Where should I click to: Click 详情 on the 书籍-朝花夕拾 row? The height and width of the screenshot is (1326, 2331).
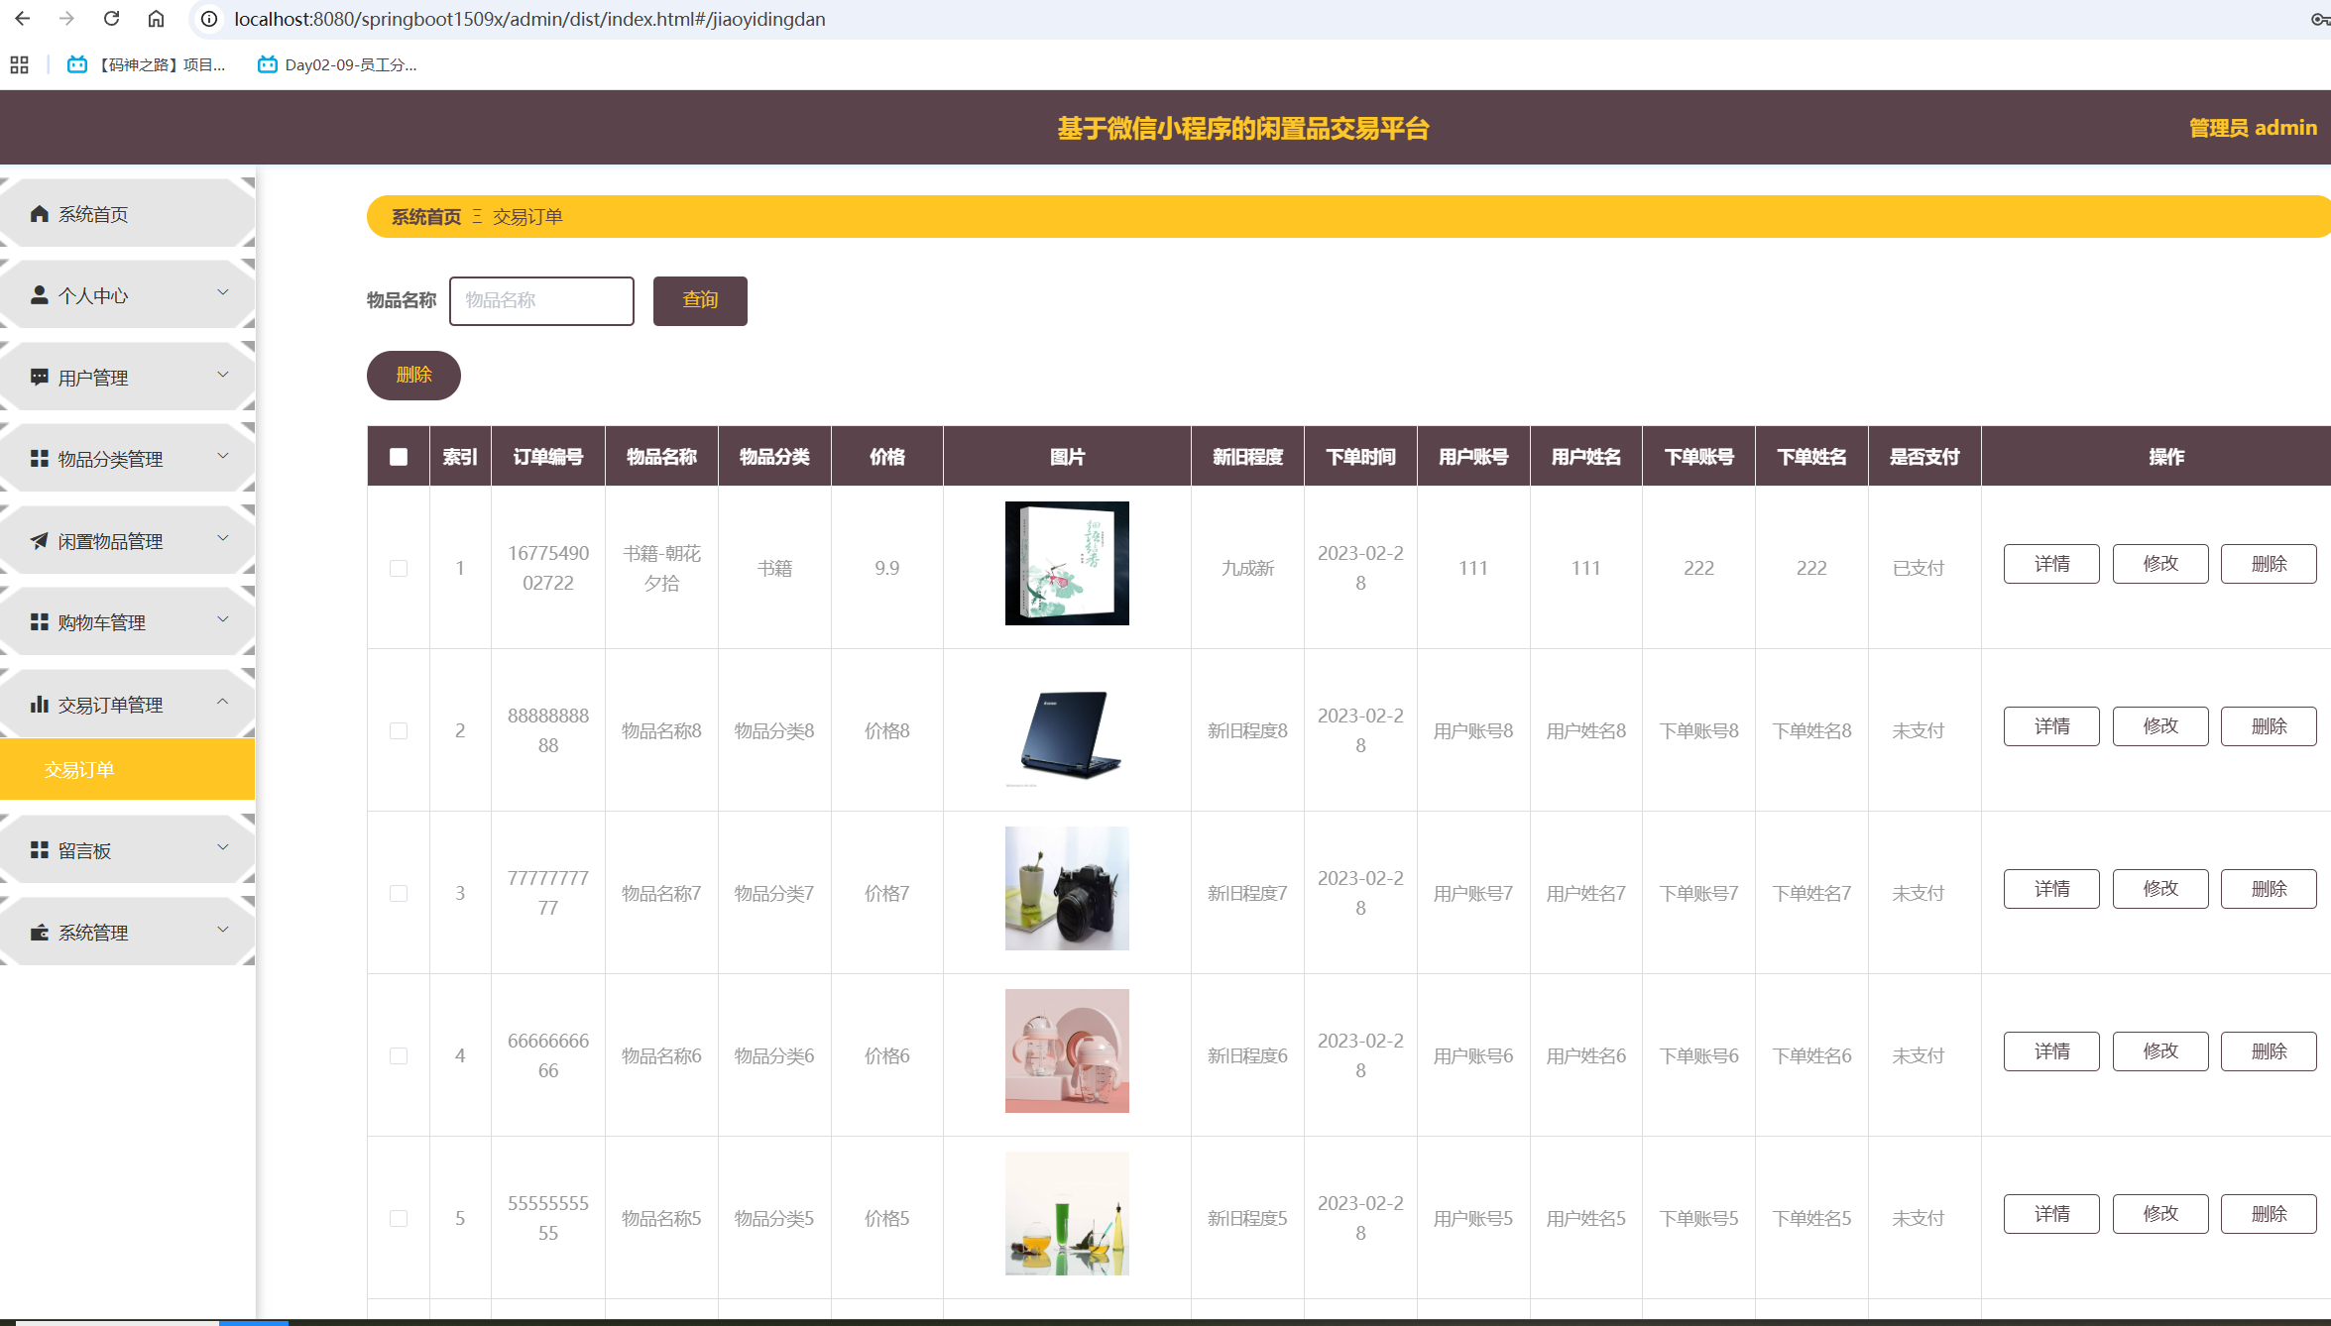[x=2050, y=563]
